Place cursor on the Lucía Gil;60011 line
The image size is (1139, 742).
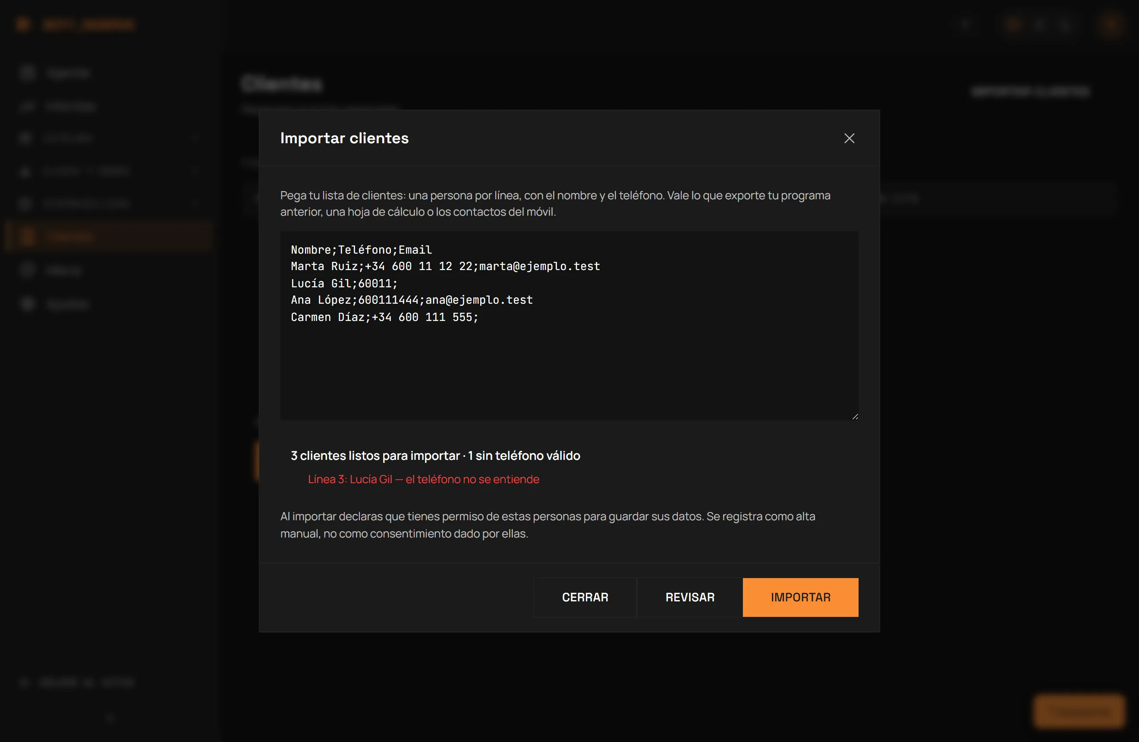pyautogui.click(x=344, y=283)
